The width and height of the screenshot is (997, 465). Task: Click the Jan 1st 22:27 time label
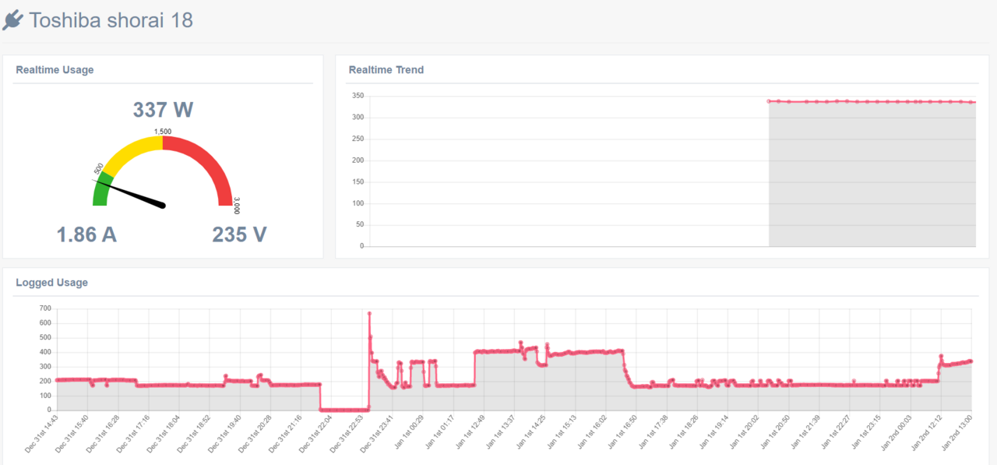point(837,432)
